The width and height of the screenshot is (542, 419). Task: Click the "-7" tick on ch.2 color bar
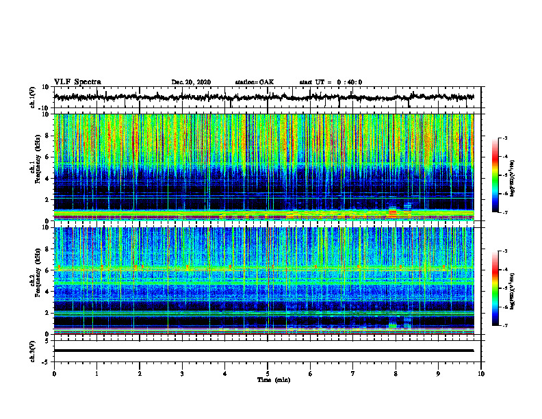(504, 325)
